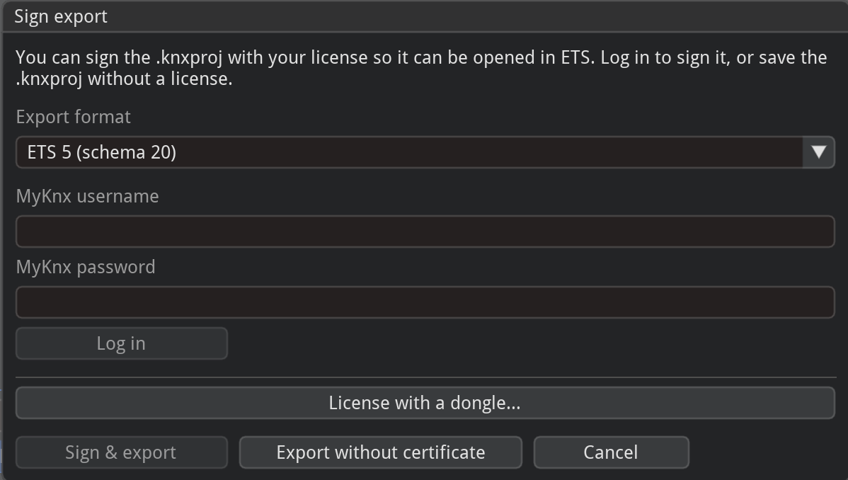Choose License with a dongle option
Viewport: 848px width, 480px height.
[425, 403]
